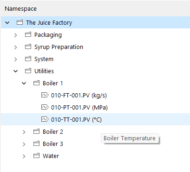Click the signal icon beside 010-TT-001.PV
The height and width of the screenshot is (172, 190).
45,119
